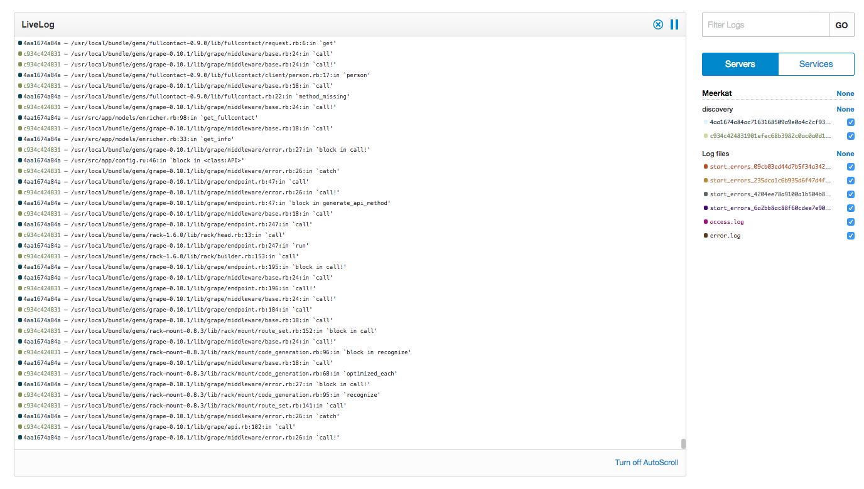Viewport: 864px width, 489px height.
Task: Click the purple swatch beside start_errors_6a2bb8ac
Action: (706, 208)
